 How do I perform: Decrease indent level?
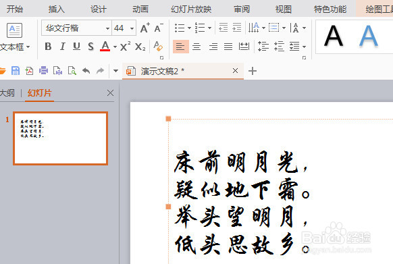click(223, 28)
